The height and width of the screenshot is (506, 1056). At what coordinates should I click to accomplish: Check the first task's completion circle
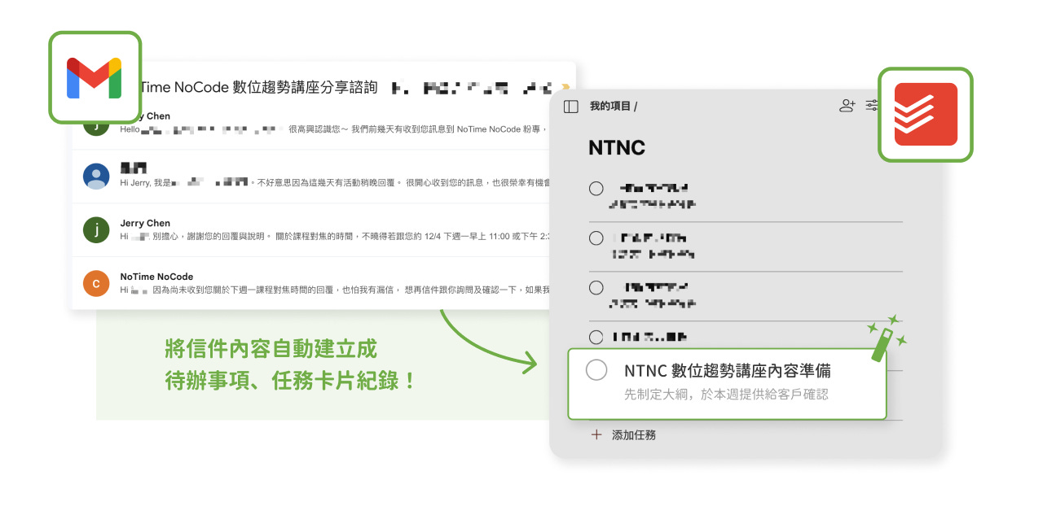596,189
